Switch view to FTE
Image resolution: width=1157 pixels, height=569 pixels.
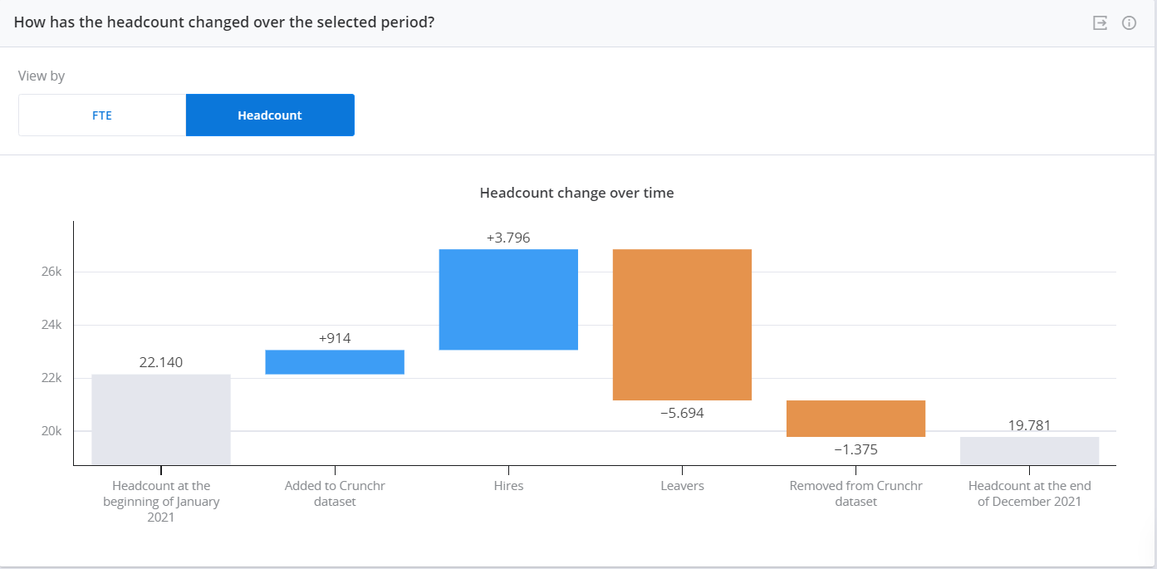tap(102, 115)
